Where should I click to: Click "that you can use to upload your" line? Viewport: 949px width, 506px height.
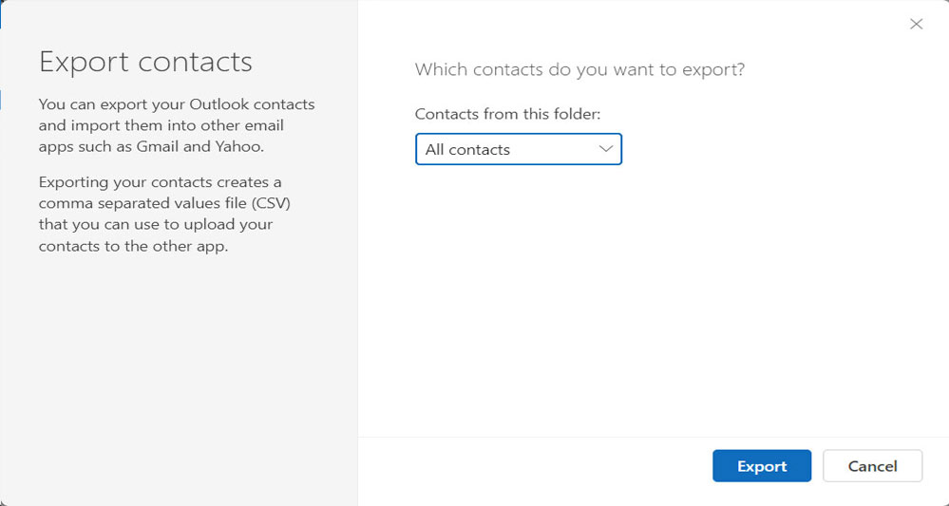156,225
